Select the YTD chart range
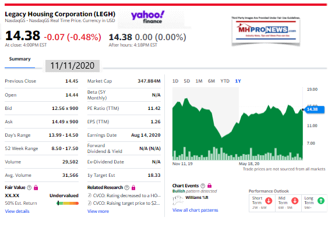This screenshot has width=328, height=228. click(225, 81)
